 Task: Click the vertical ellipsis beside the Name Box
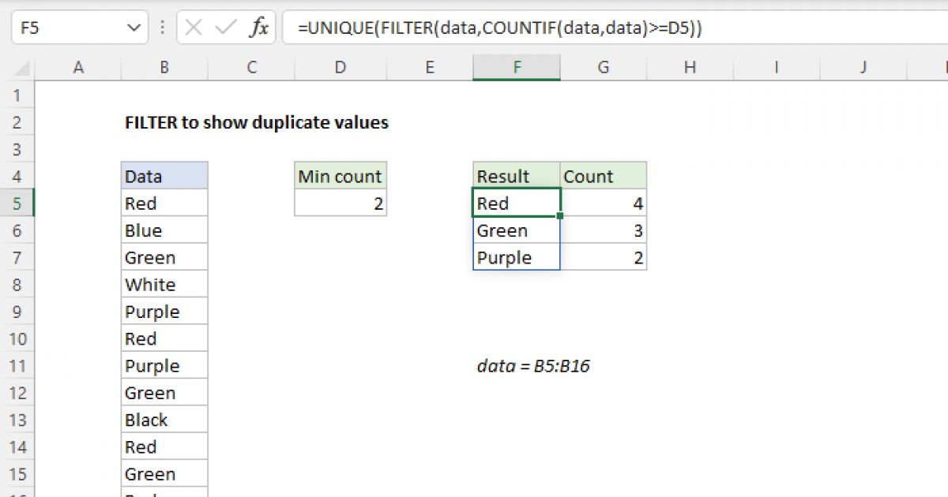click(162, 26)
